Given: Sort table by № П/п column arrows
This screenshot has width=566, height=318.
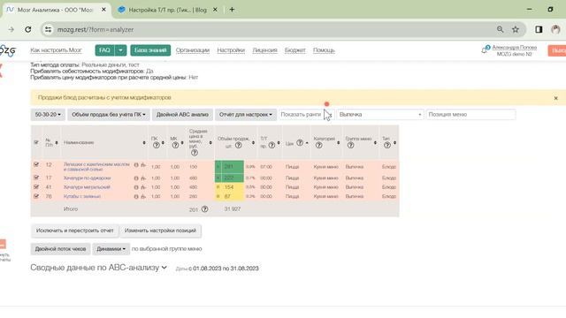Looking at the screenshot, I should [57, 143].
